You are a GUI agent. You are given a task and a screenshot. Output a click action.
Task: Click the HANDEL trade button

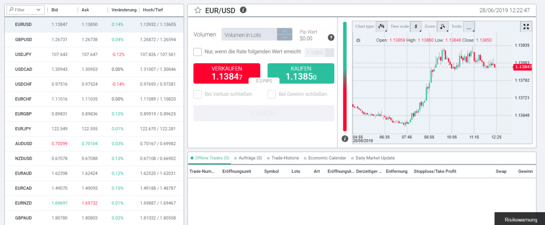(x=264, y=113)
